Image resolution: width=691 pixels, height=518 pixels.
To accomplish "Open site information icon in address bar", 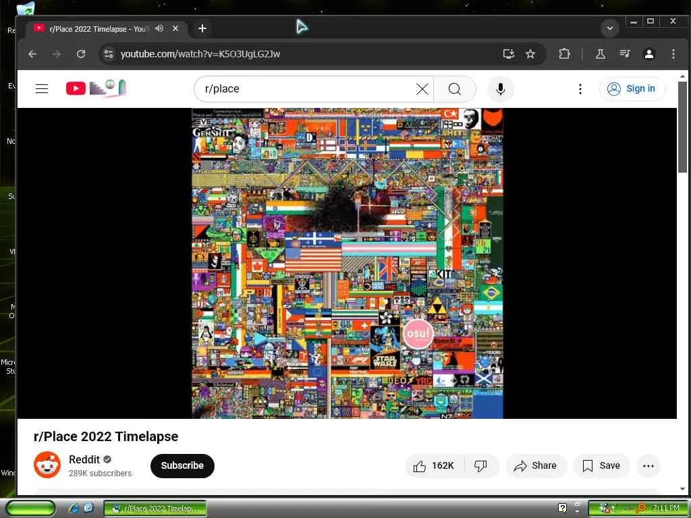I will coord(109,54).
